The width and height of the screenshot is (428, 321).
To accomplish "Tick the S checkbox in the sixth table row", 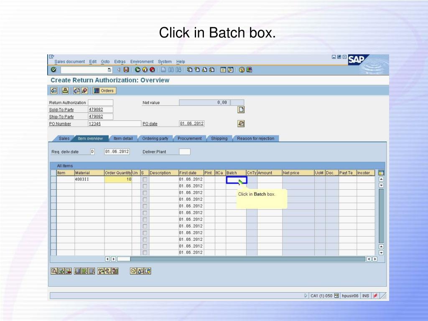I will click(145, 213).
